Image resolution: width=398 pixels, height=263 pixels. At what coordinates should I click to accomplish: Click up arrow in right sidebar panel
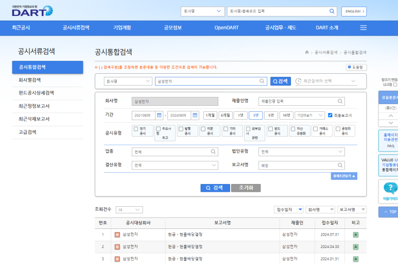(390, 116)
